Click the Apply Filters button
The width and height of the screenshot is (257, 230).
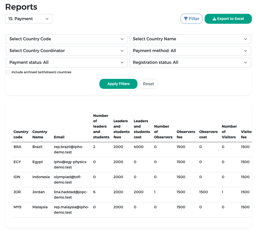[118, 84]
